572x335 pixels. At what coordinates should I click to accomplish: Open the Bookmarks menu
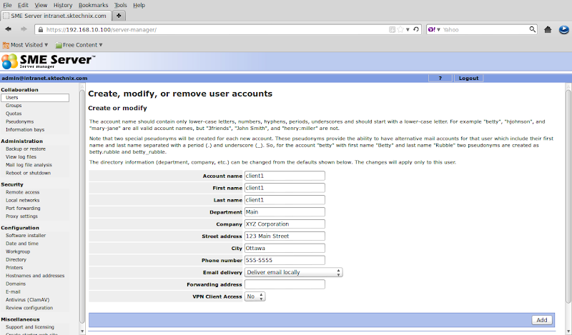[94, 5]
